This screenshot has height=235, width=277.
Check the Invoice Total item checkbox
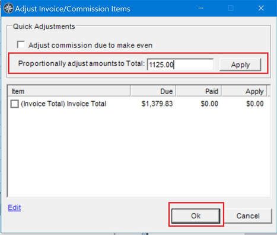coord(14,104)
